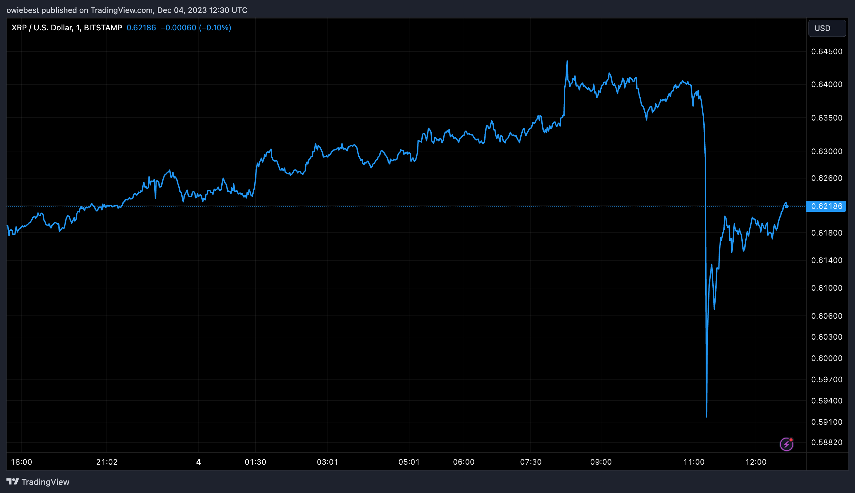Click the 0.63000 price axis label

point(827,151)
